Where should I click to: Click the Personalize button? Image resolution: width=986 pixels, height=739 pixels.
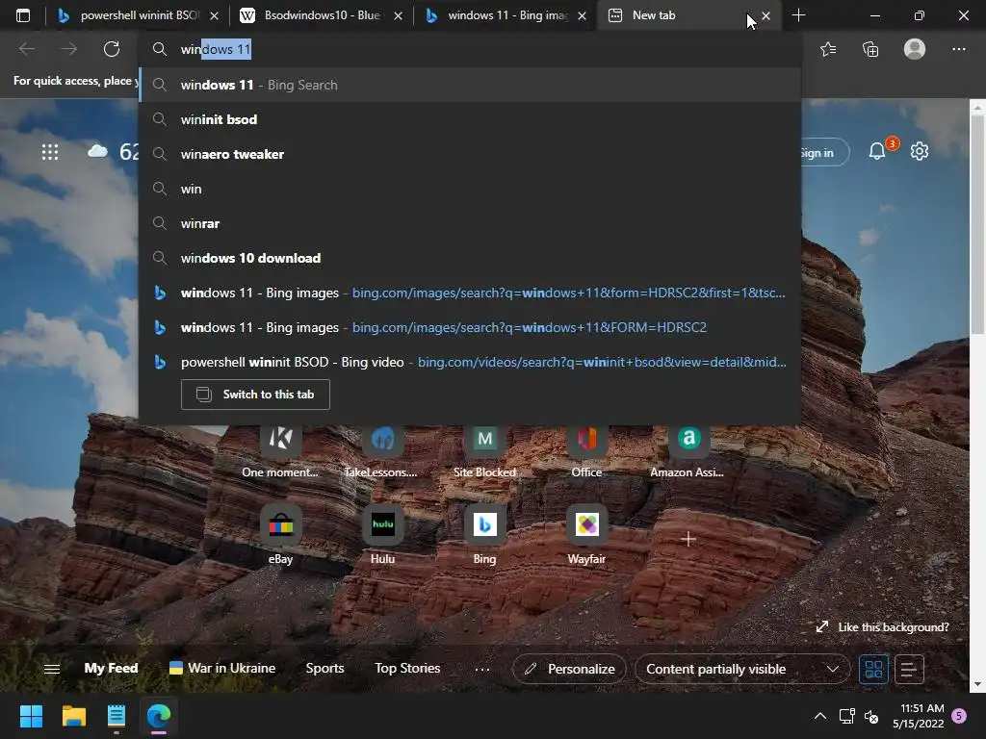tap(570, 670)
